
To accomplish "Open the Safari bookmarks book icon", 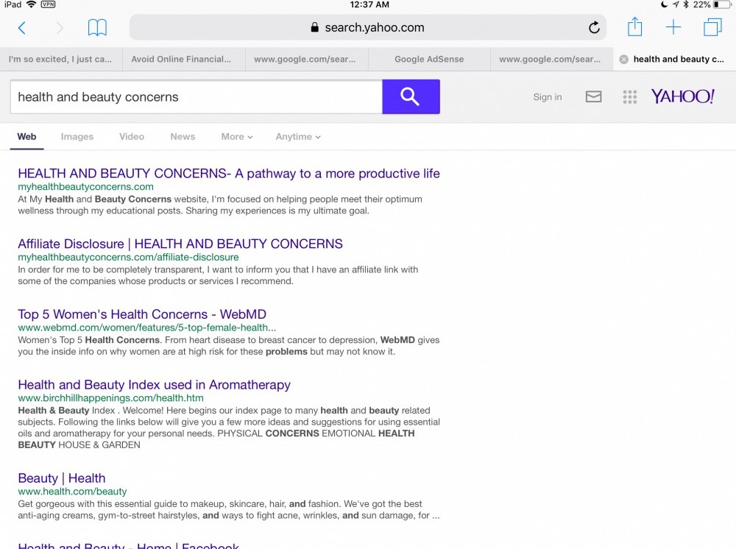I will tap(97, 28).
